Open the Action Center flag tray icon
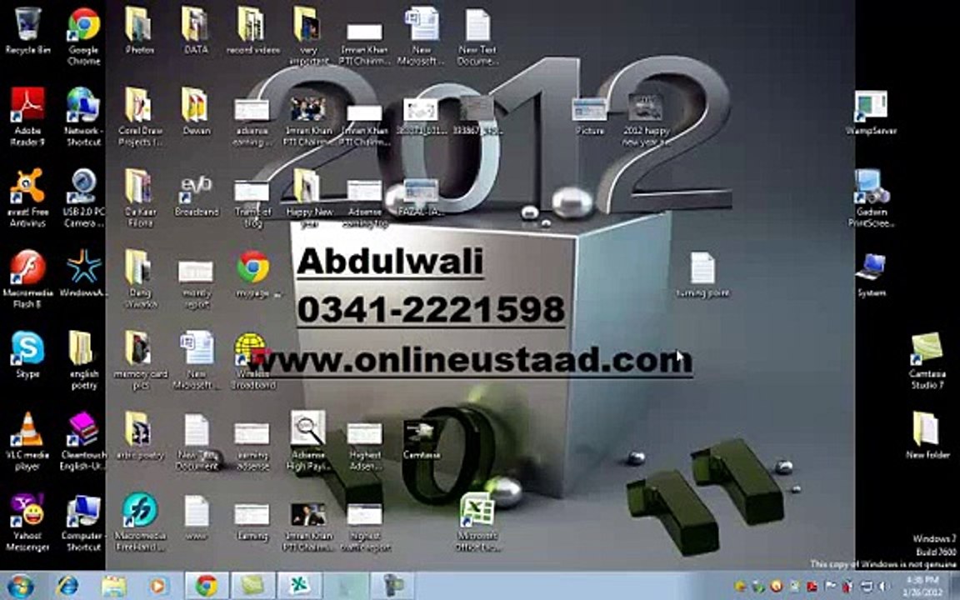 pyautogui.click(x=830, y=587)
